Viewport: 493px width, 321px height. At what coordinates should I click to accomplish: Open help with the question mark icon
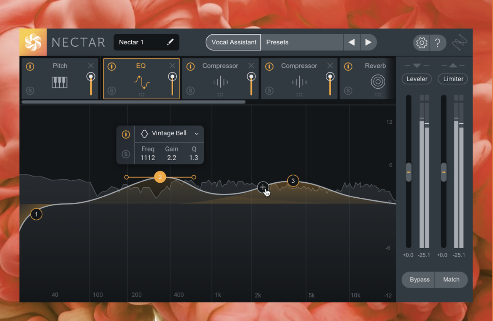point(438,43)
